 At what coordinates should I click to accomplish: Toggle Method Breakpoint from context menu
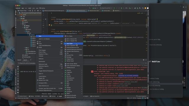click(x=50, y=71)
